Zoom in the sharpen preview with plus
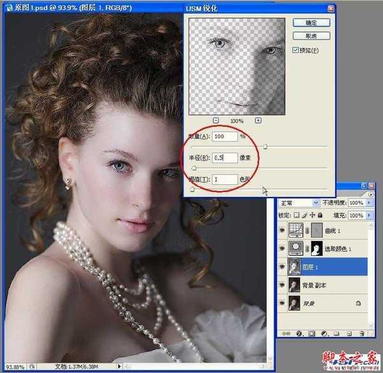The width and height of the screenshot is (383, 373). coord(258,120)
